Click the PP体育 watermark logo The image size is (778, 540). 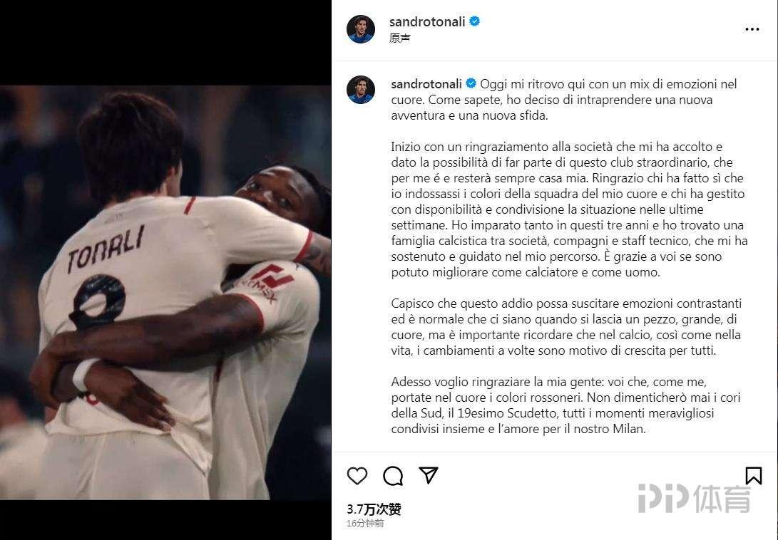(694, 498)
